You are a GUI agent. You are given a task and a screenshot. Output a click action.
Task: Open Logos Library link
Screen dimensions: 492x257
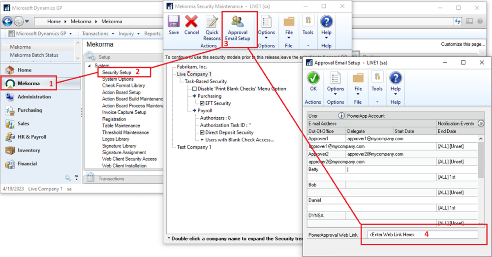(116, 139)
